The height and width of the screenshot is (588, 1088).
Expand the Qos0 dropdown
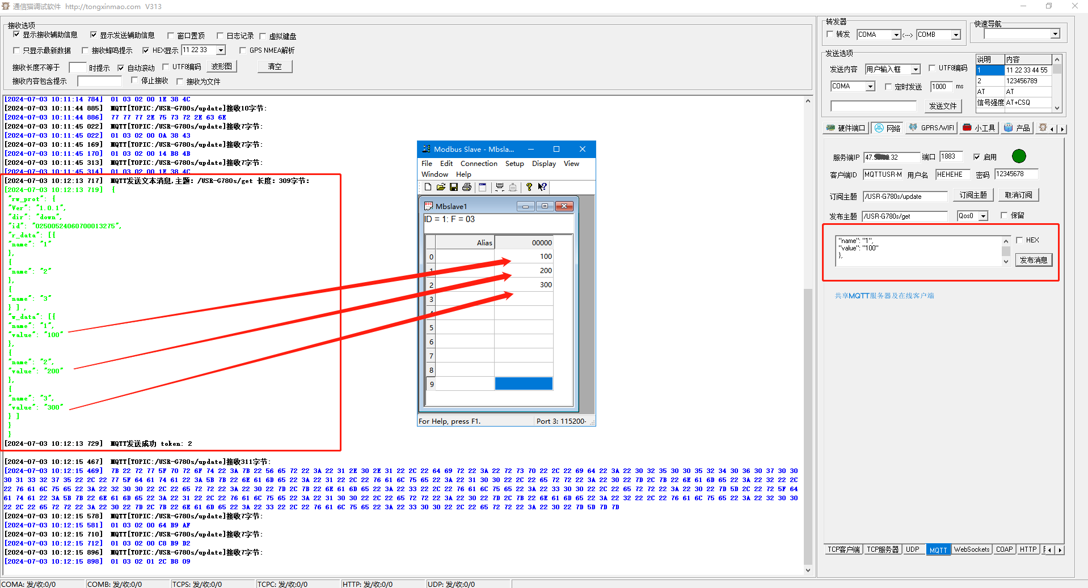coord(983,216)
